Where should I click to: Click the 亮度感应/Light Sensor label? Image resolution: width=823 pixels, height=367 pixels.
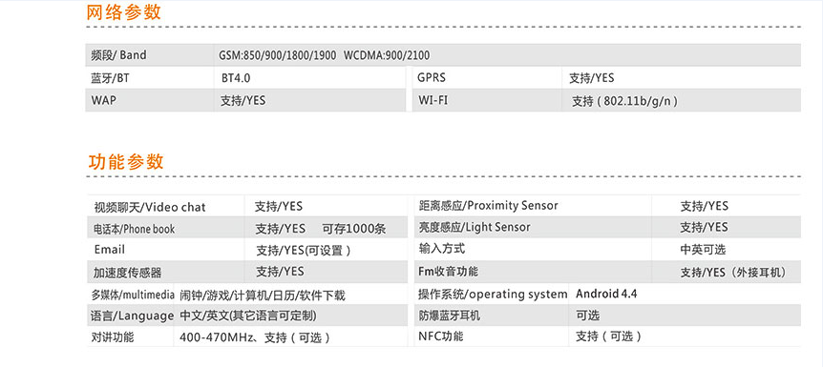tap(475, 227)
